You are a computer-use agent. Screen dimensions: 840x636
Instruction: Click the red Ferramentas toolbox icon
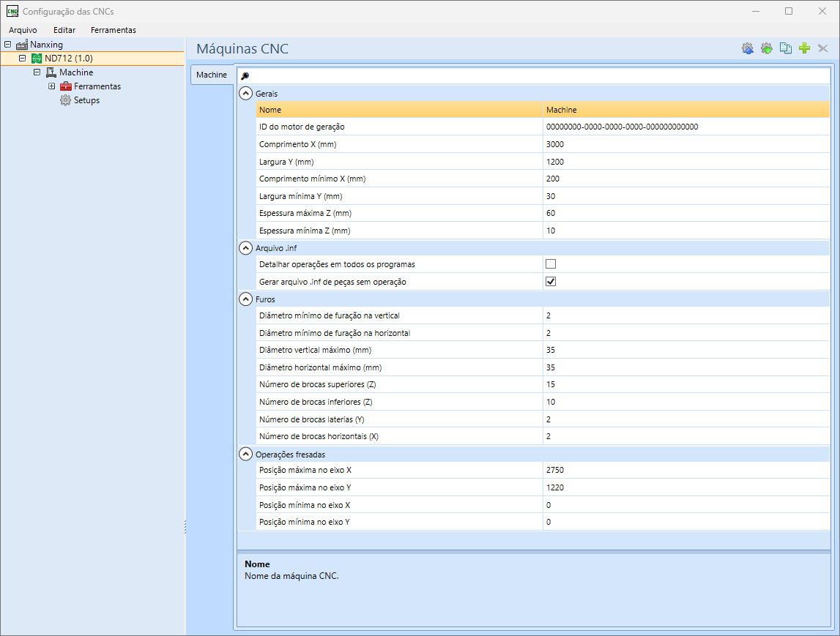tap(65, 86)
